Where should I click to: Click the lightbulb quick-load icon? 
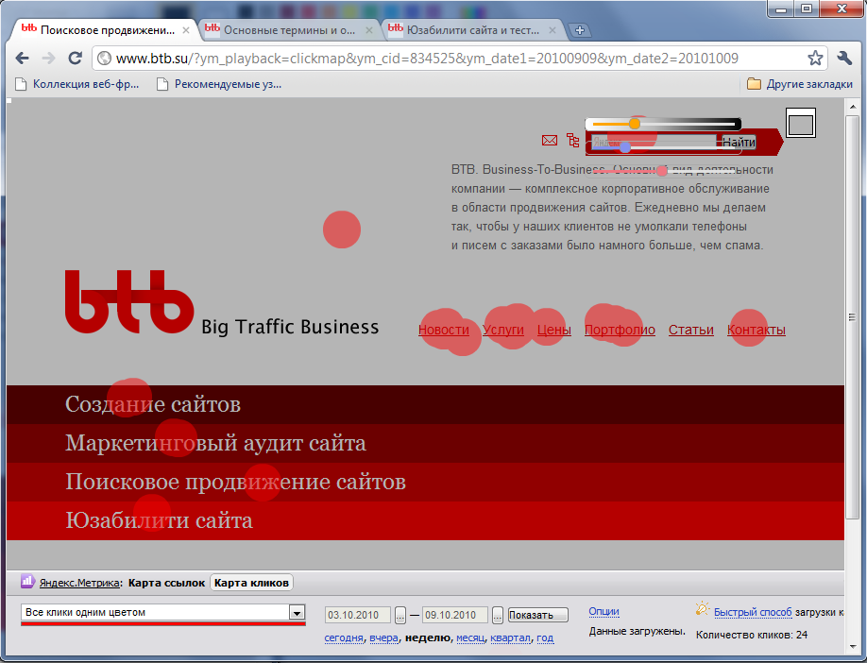[x=703, y=609]
